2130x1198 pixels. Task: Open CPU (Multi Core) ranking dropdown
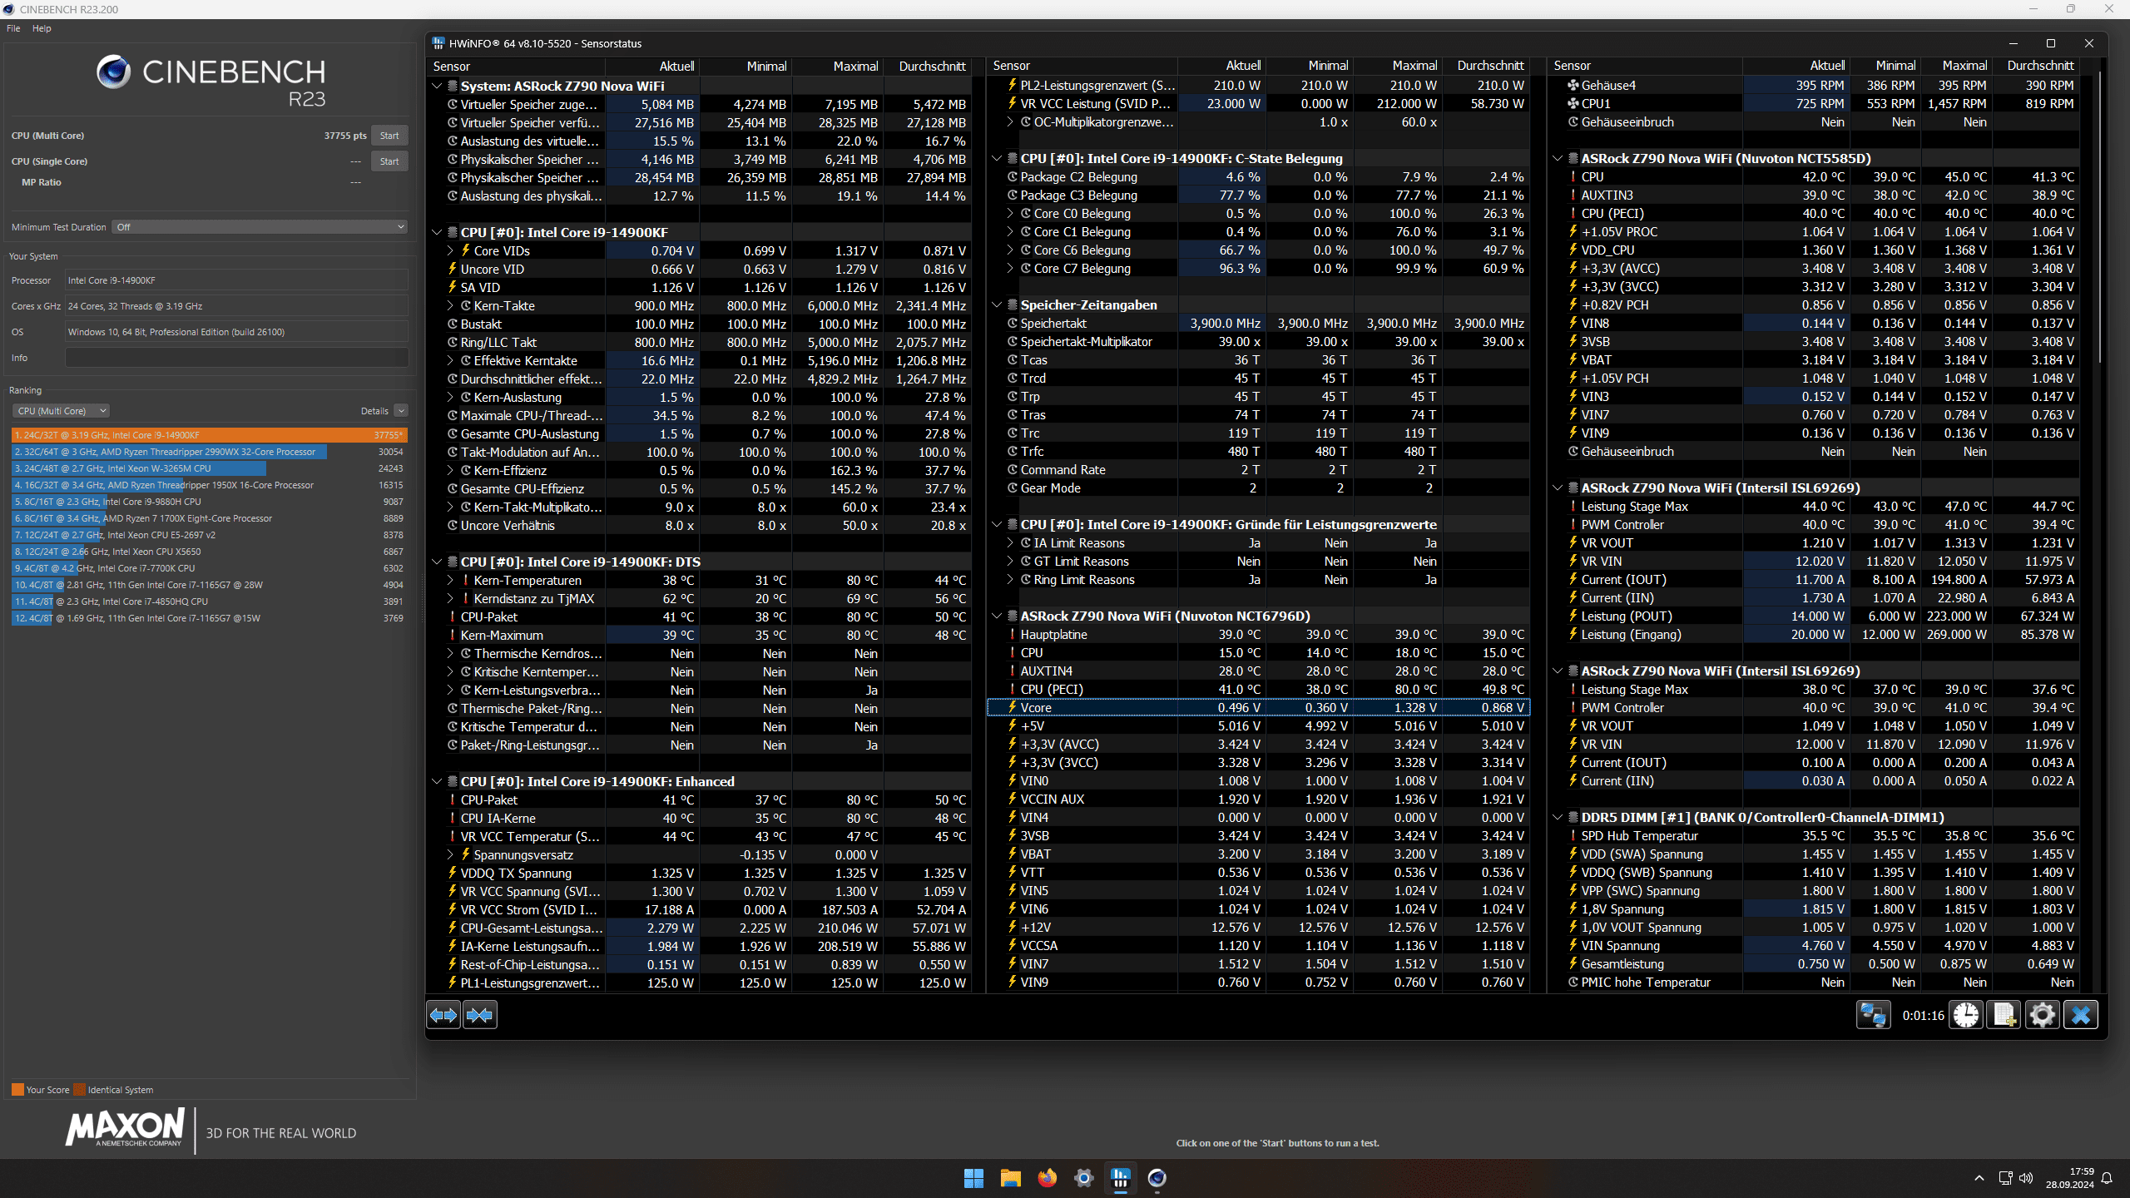[x=62, y=411]
